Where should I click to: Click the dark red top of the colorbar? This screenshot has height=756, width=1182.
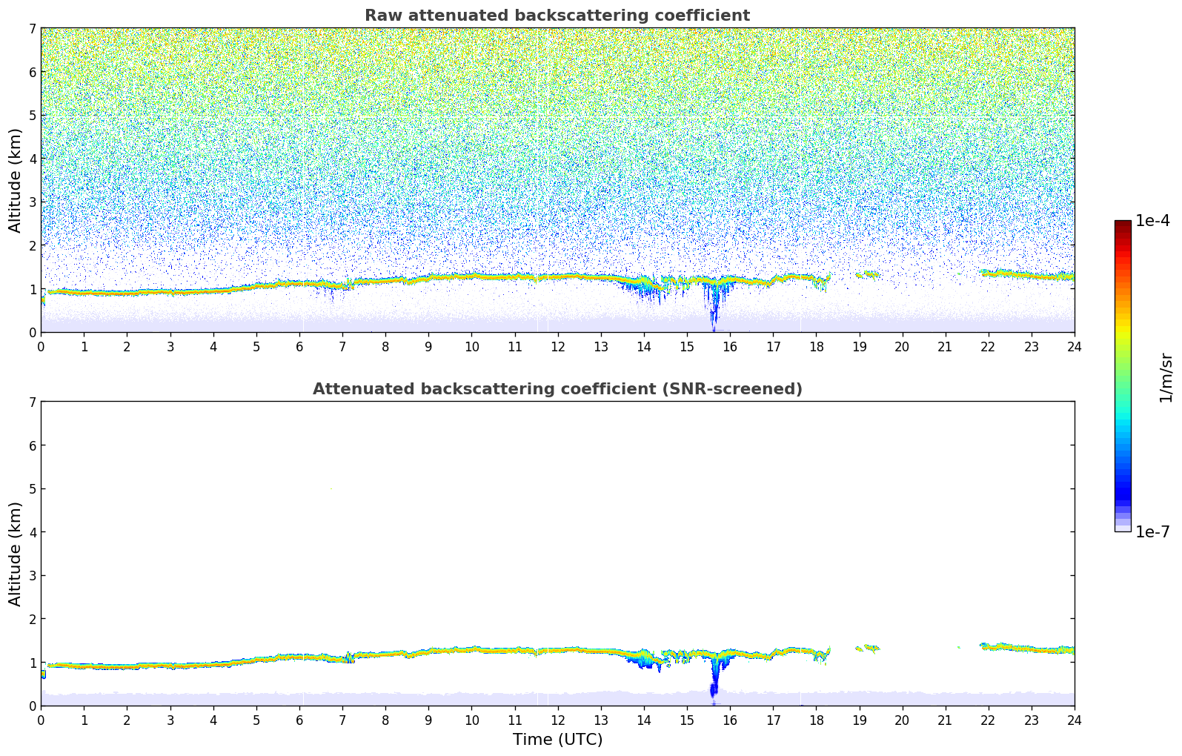click(1122, 225)
